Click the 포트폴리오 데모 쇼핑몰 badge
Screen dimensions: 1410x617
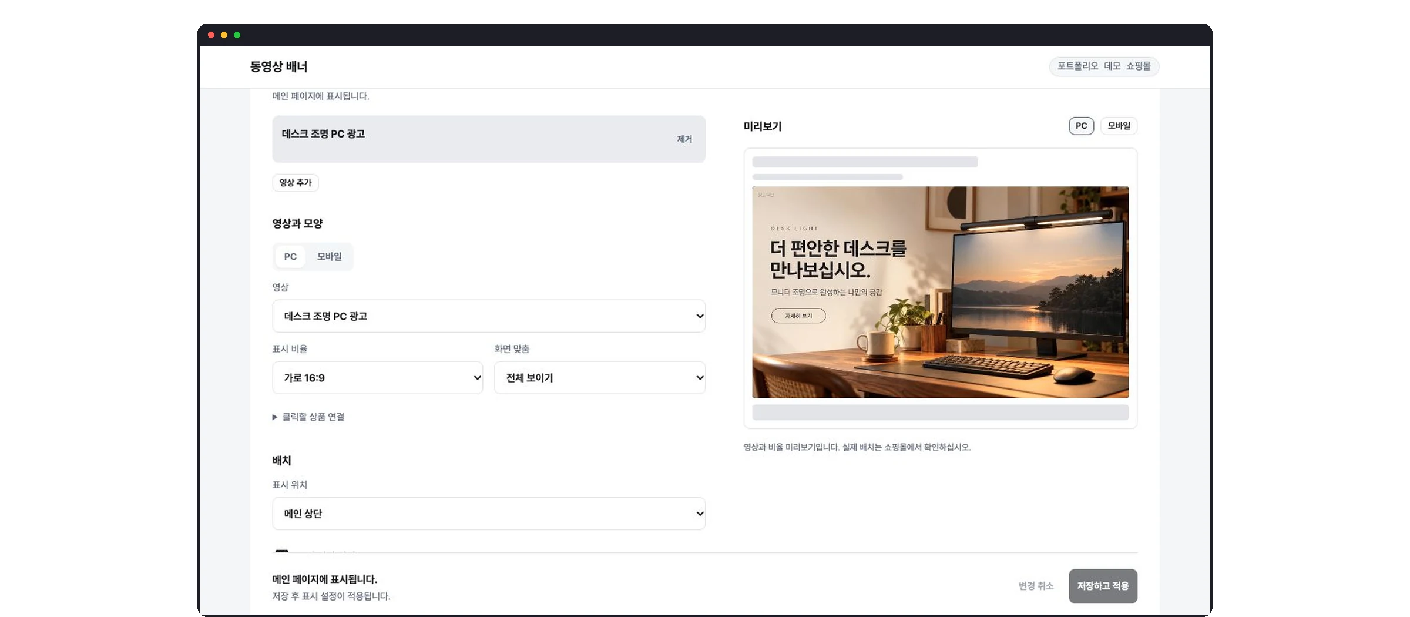click(1104, 66)
